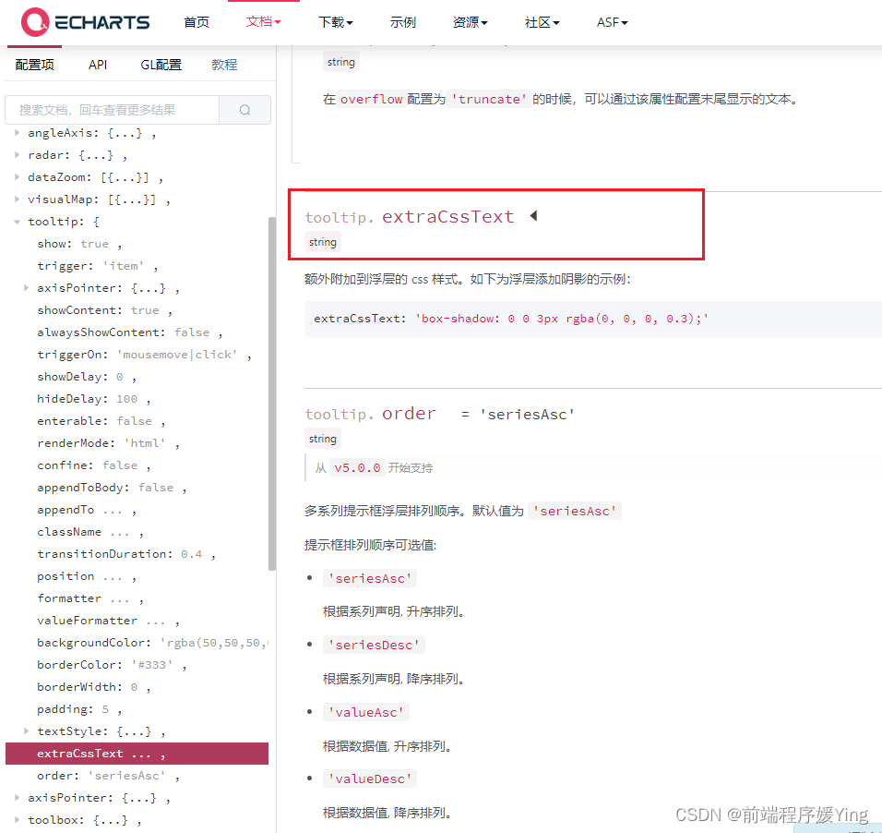Open the ASF dropdown menu
This screenshot has height=833, width=882.
tap(612, 22)
